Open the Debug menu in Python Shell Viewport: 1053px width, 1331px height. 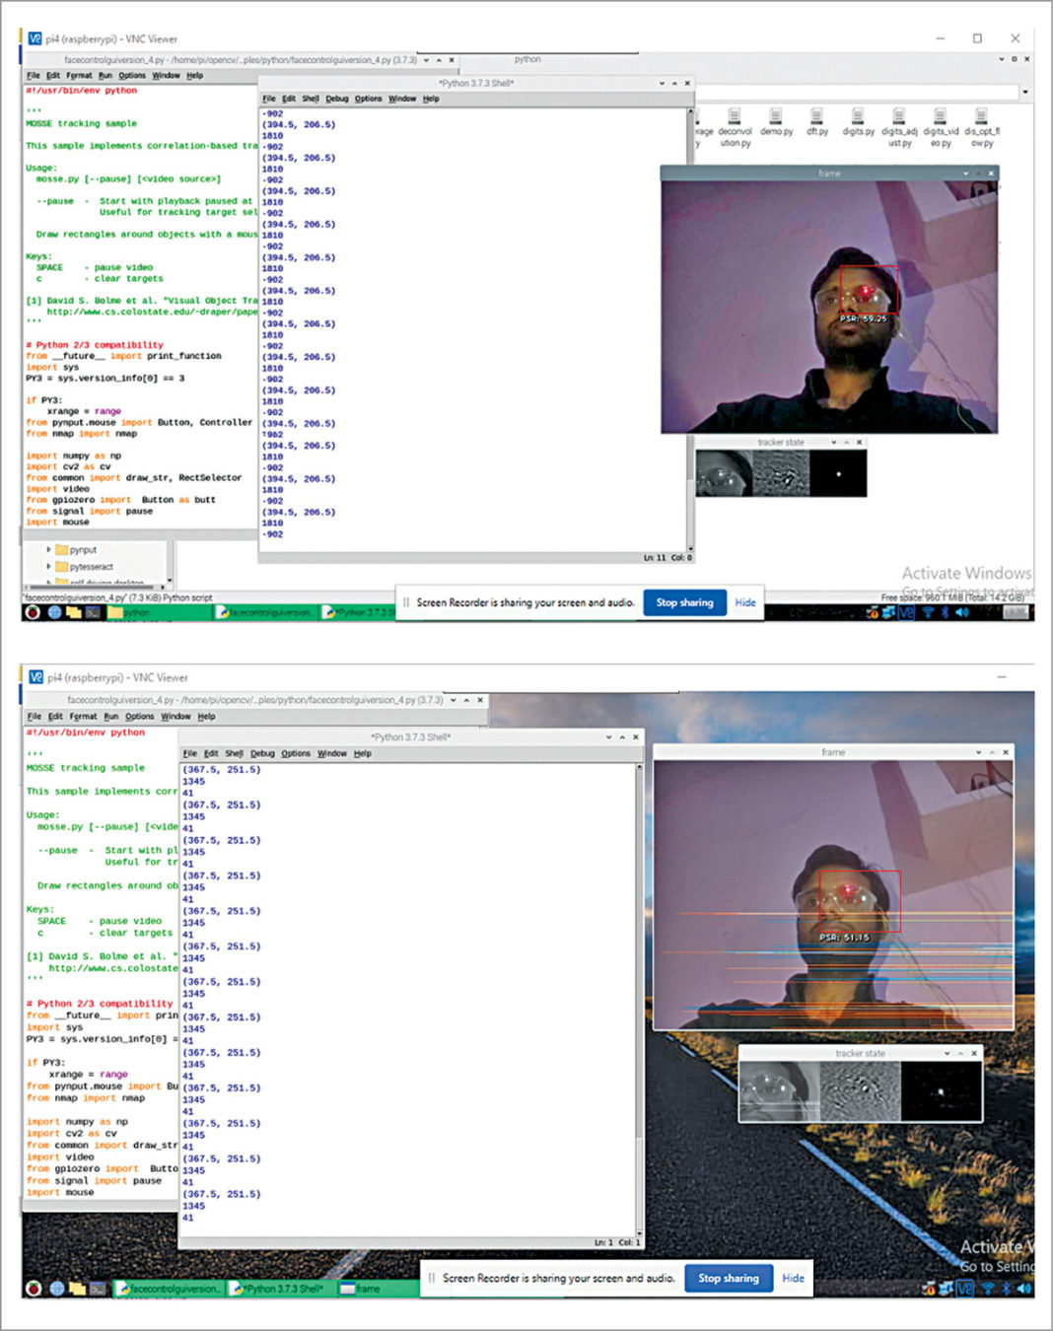[336, 99]
